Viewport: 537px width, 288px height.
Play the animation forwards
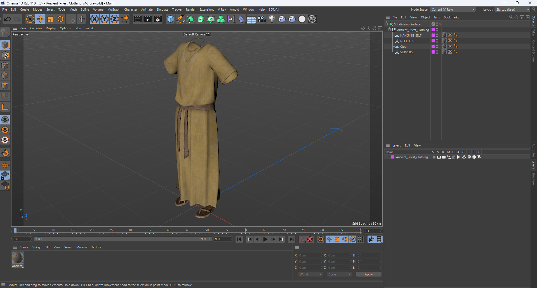click(x=265, y=239)
